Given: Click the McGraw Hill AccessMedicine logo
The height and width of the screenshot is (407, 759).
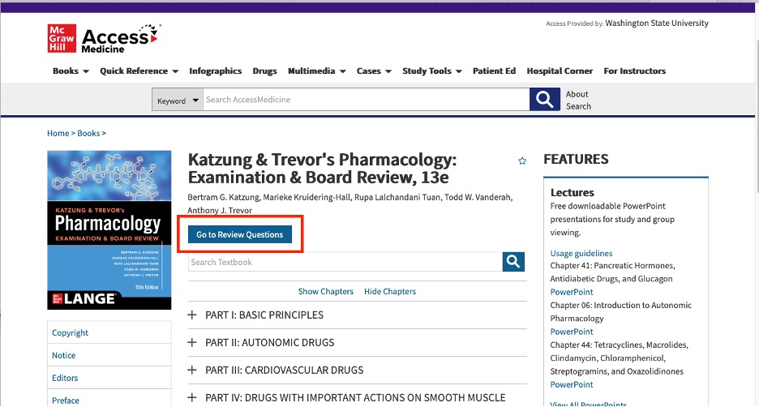Looking at the screenshot, I should (104, 38).
